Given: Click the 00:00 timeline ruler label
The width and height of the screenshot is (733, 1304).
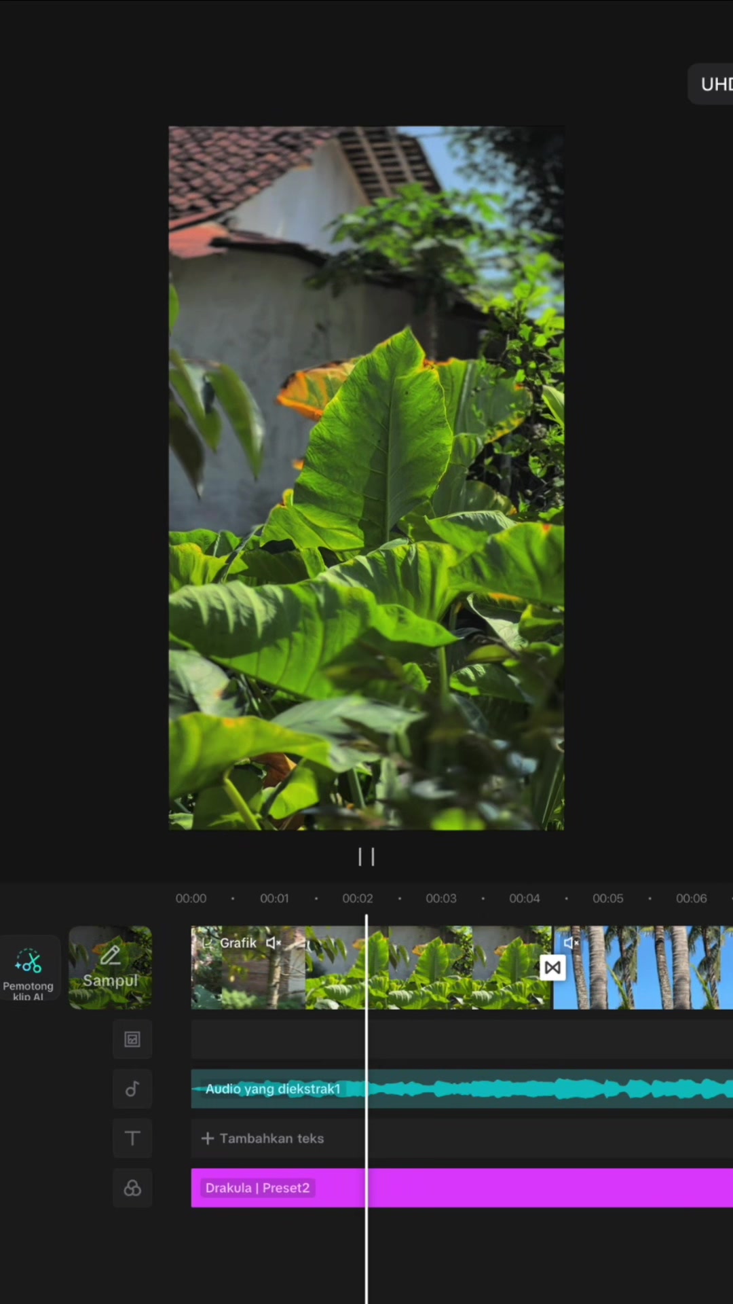Looking at the screenshot, I should pyautogui.click(x=191, y=899).
